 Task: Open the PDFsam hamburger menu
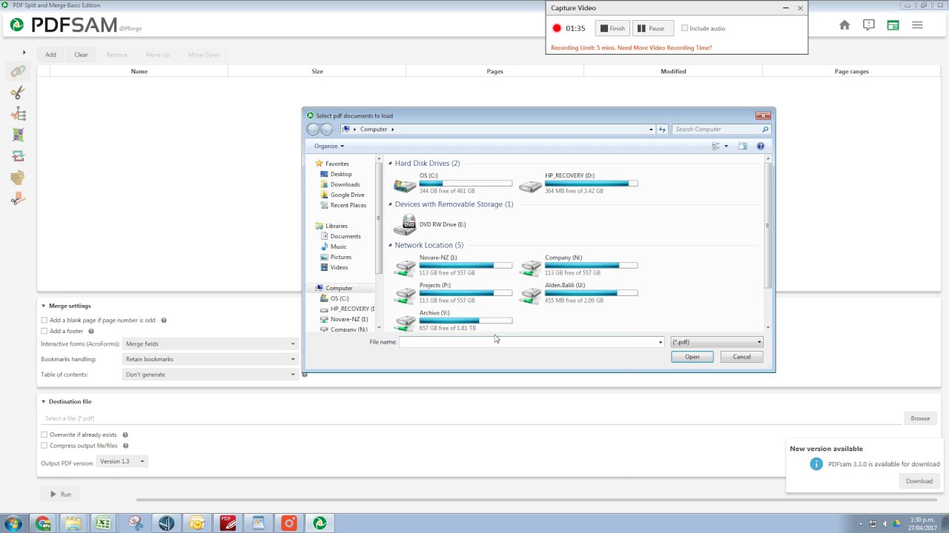(x=917, y=25)
